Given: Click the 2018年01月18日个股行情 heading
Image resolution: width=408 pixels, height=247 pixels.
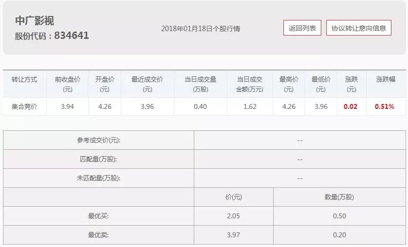Looking at the screenshot, I should click(x=201, y=29).
